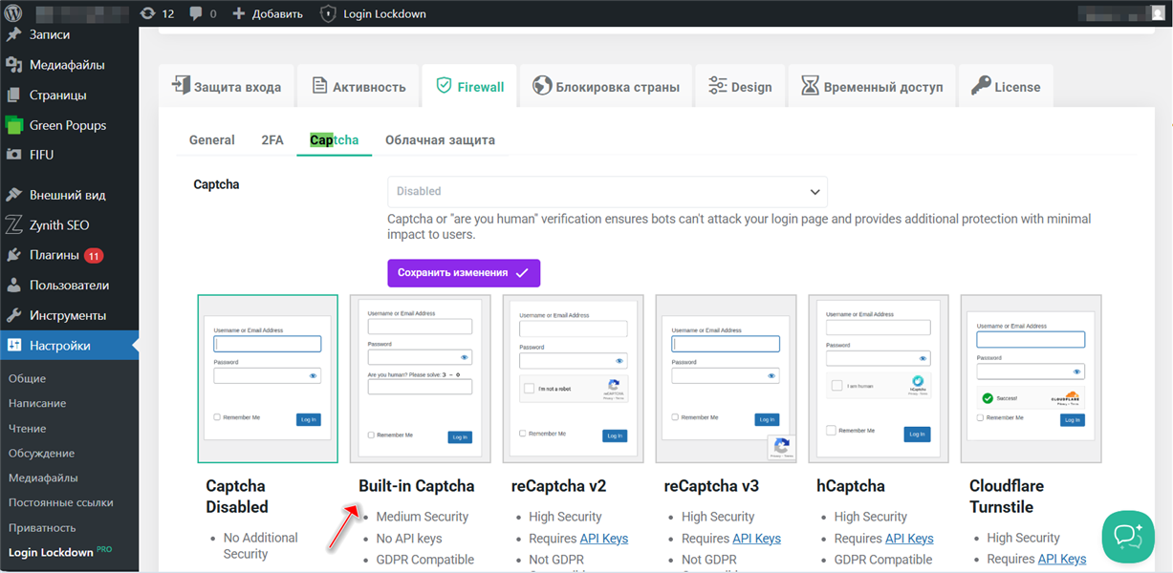The width and height of the screenshot is (1173, 573).
Task: Click the Страницы pages icon in sidebar
Action: [13, 95]
